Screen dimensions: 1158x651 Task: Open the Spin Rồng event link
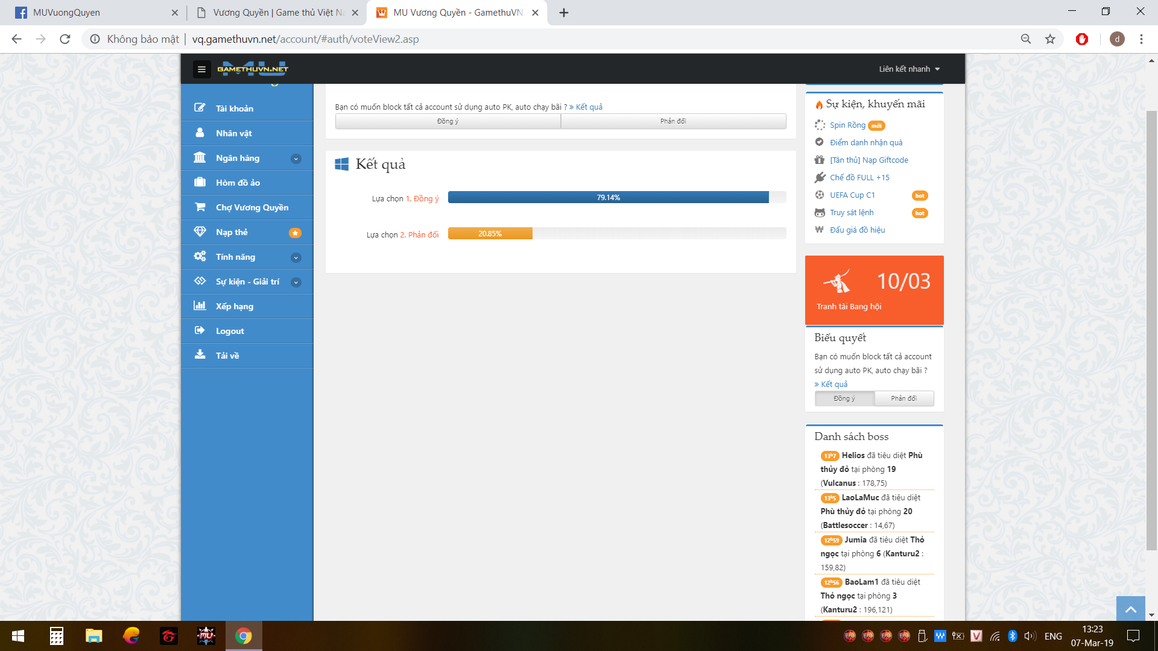point(847,125)
